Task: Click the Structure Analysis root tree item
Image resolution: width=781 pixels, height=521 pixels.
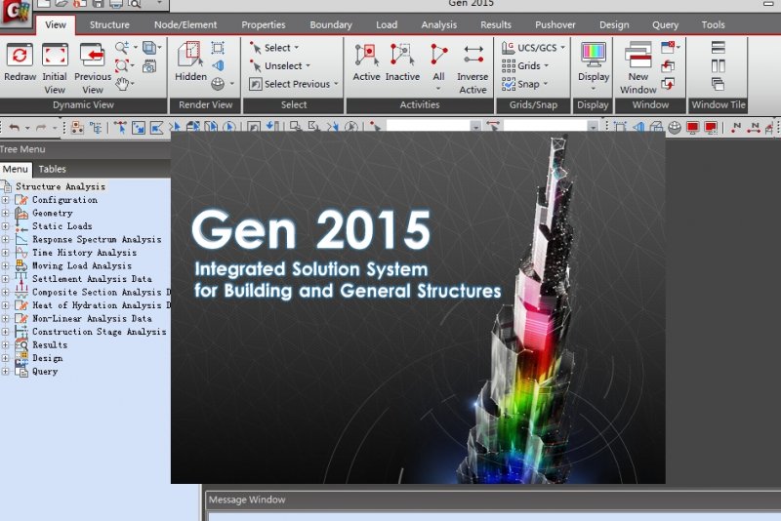Action: tap(61, 186)
